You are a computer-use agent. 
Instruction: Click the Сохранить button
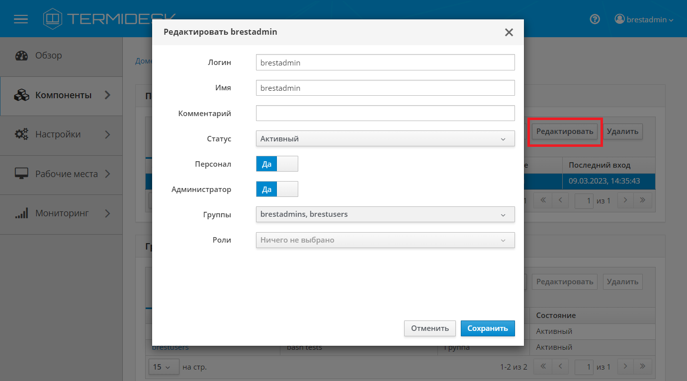coord(487,328)
